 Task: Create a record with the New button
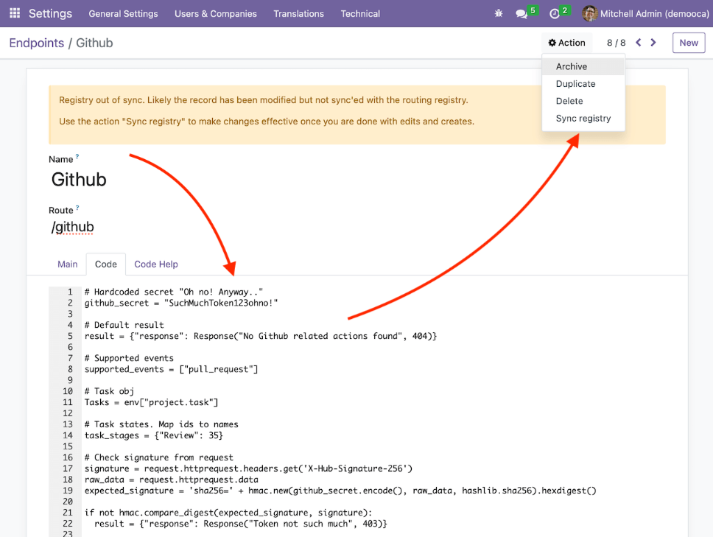[x=688, y=42]
